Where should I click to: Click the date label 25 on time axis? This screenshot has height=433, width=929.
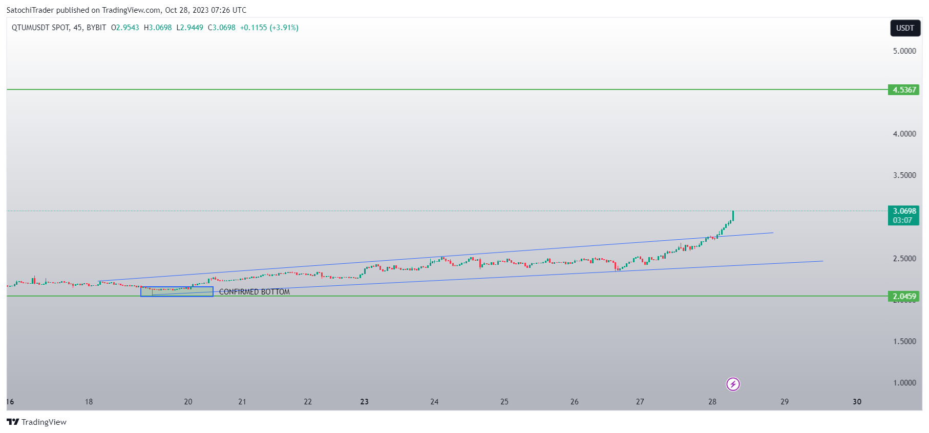click(504, 402)
